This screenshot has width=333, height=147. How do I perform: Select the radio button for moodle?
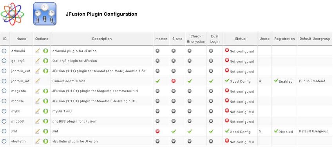[x=4, y=101]
